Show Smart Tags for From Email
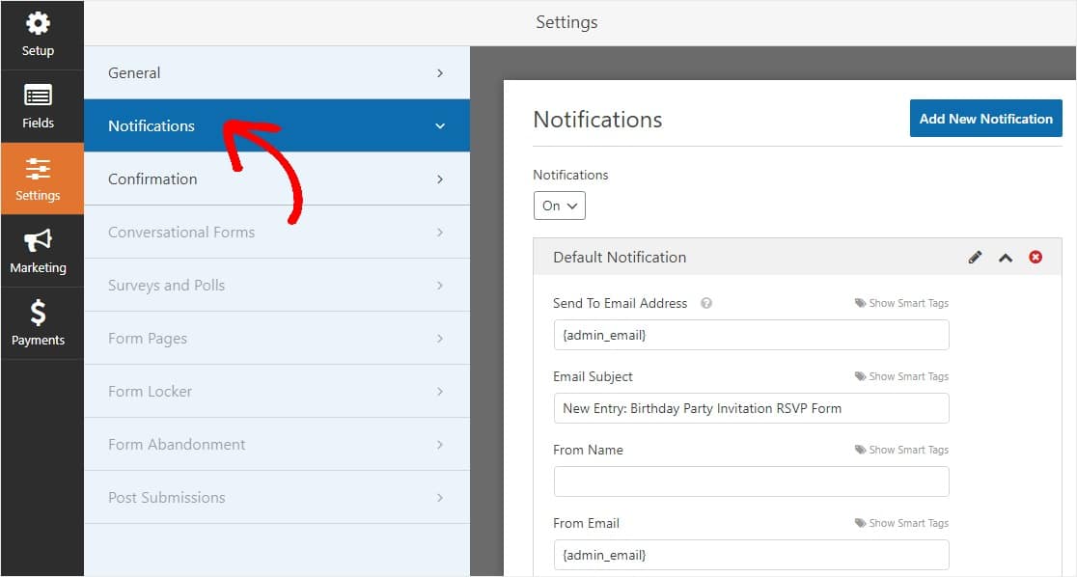This screenshot has width=1077, height=577. (x=908, y=523)
